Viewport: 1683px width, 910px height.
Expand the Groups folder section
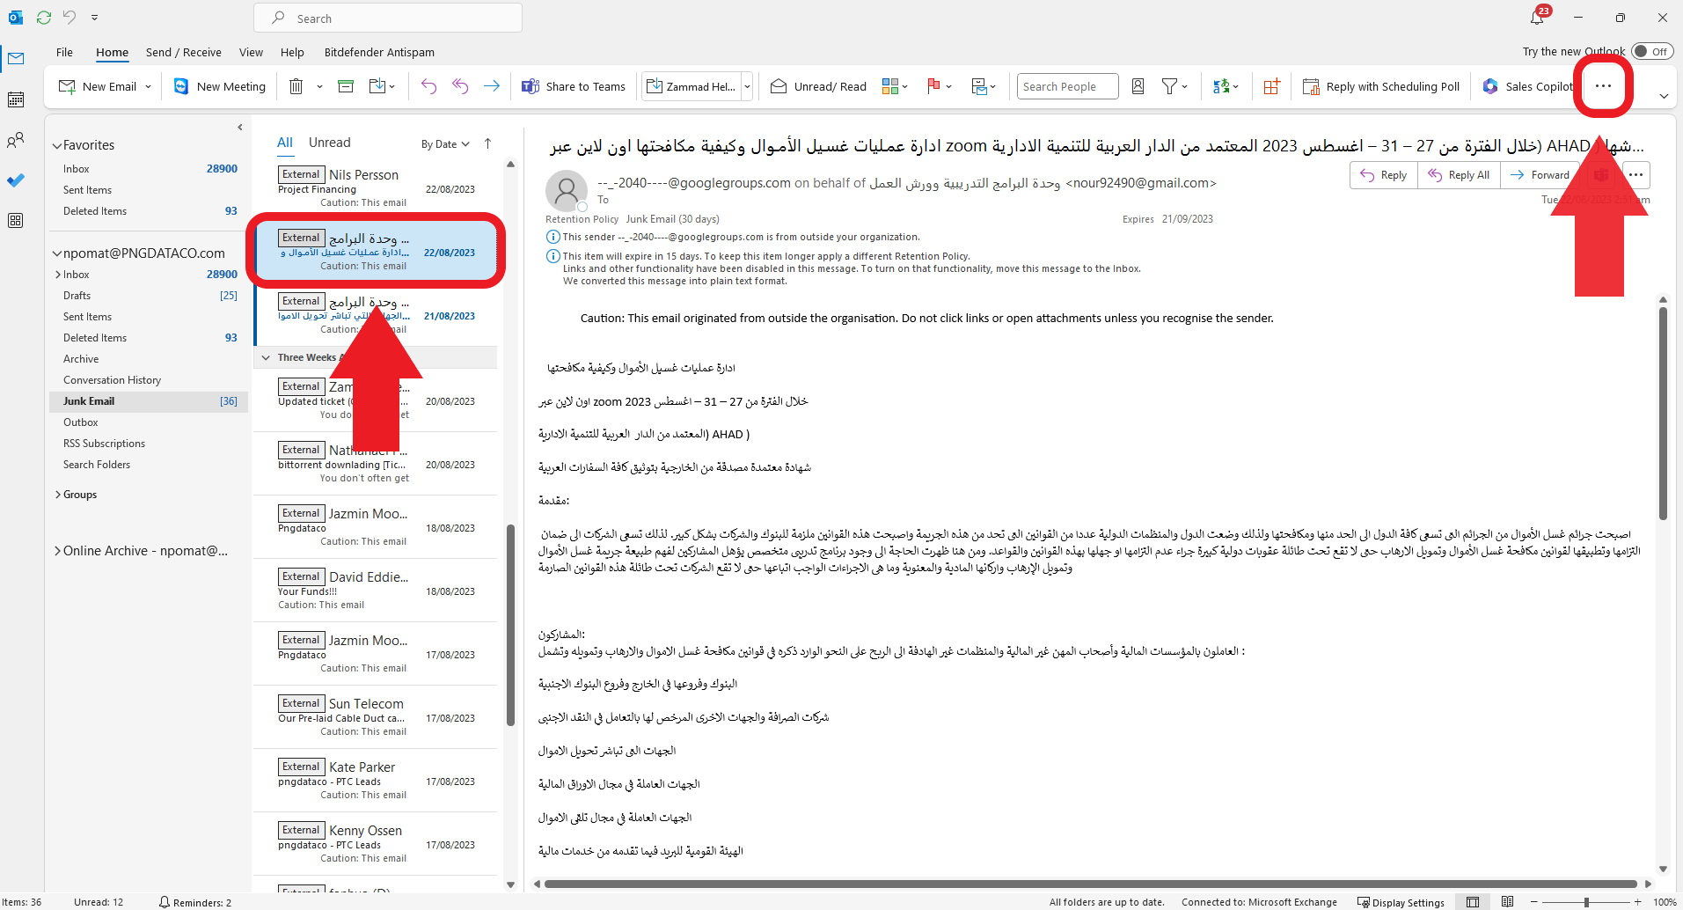[58, 495]
